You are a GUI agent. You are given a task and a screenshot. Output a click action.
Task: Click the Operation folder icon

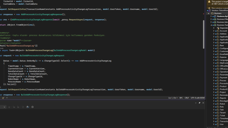218,72
